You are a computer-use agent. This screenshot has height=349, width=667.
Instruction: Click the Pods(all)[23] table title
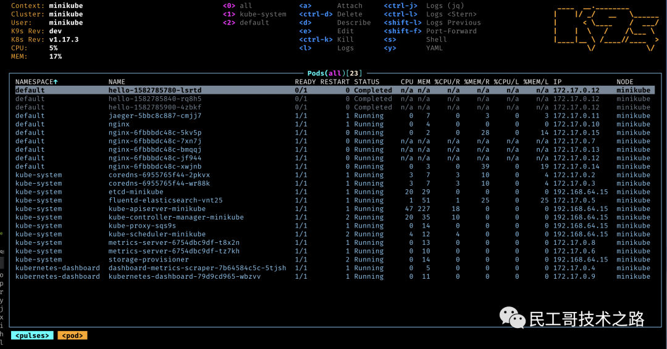pos(334,73)
